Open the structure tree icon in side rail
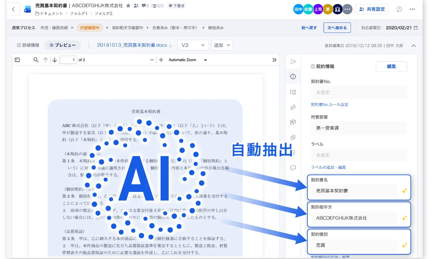The image size is (432, 259). 293,92
